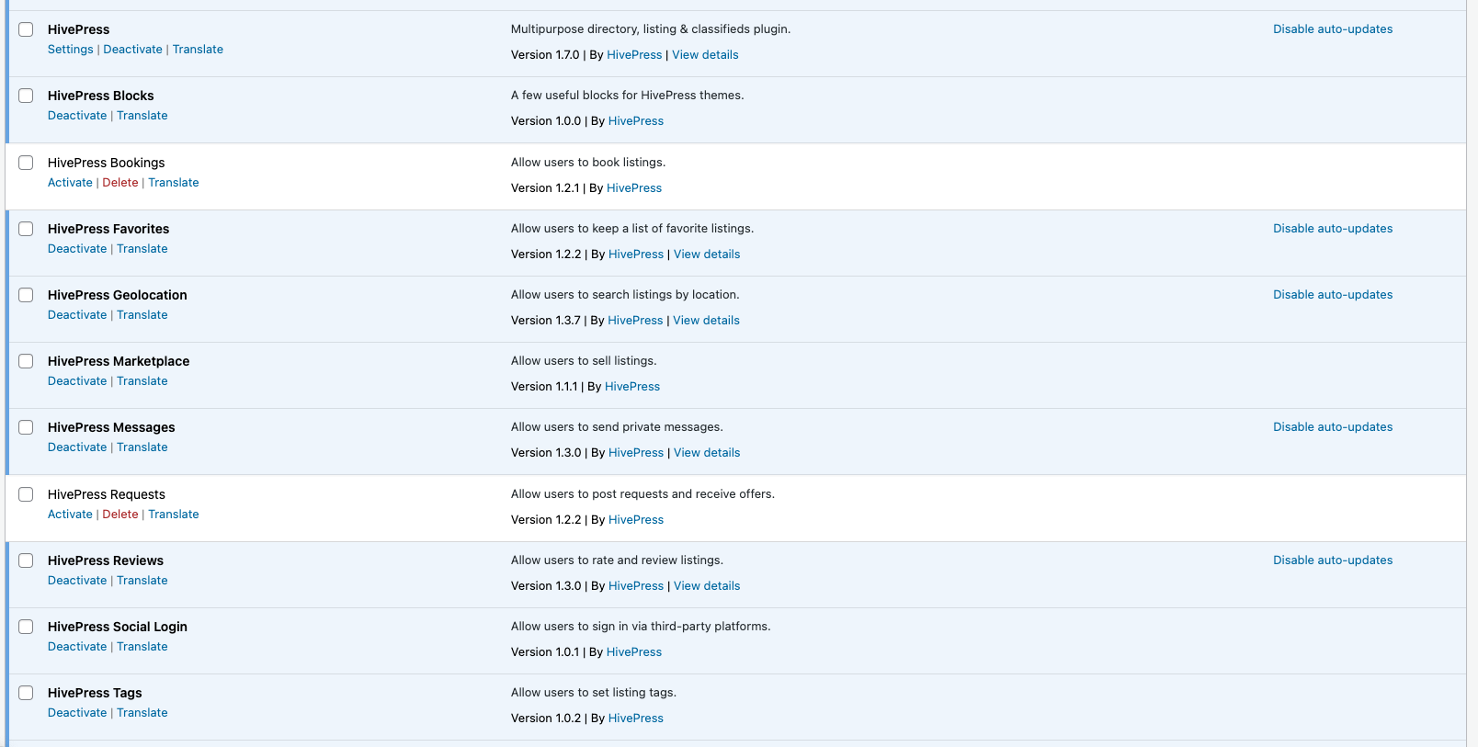Disable auto-updates for HivePress Messages
The width and height of the screenshot is (1478, 747).
[x=1333, y=427]
